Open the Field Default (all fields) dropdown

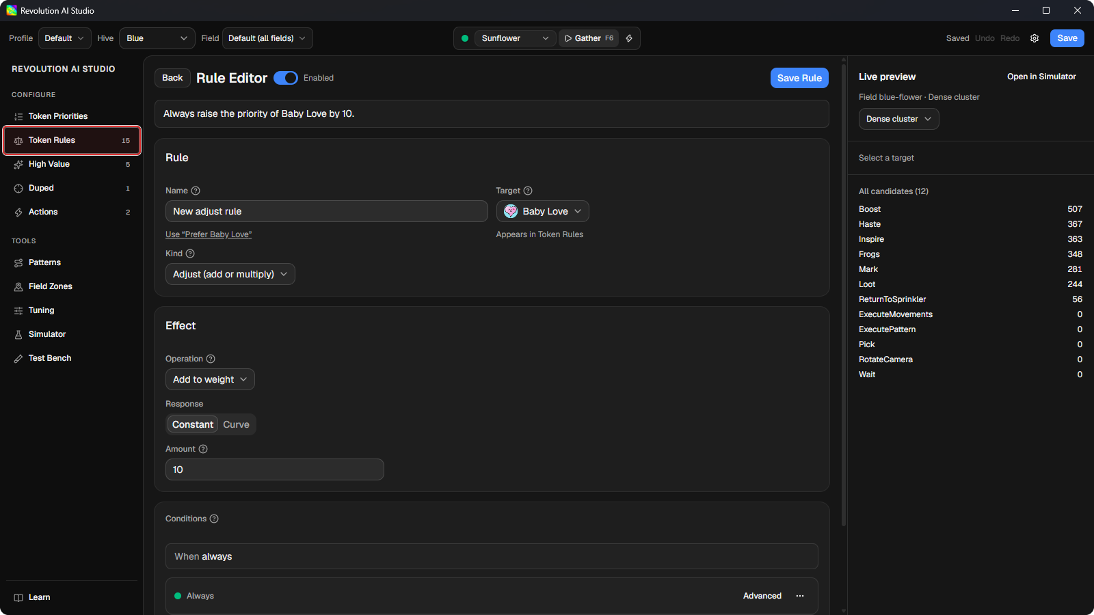pyautogui.click(x=267, y=38)
